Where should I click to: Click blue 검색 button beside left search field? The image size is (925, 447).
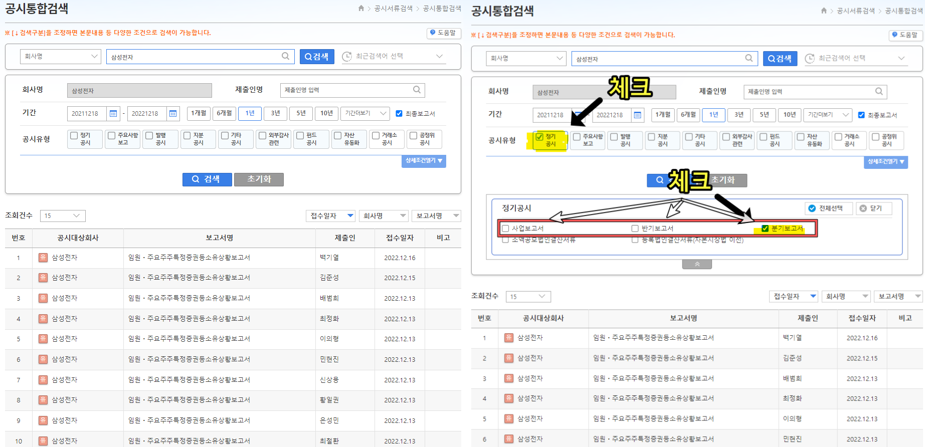317,56
